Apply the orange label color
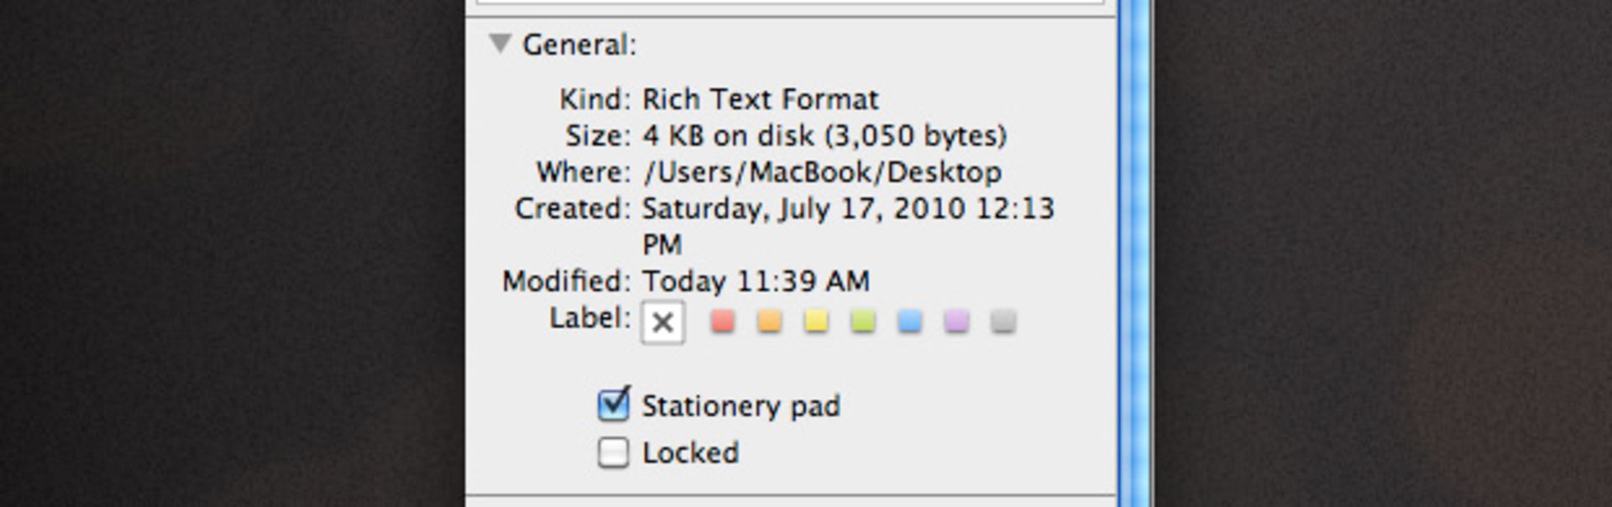 point(770,321)
